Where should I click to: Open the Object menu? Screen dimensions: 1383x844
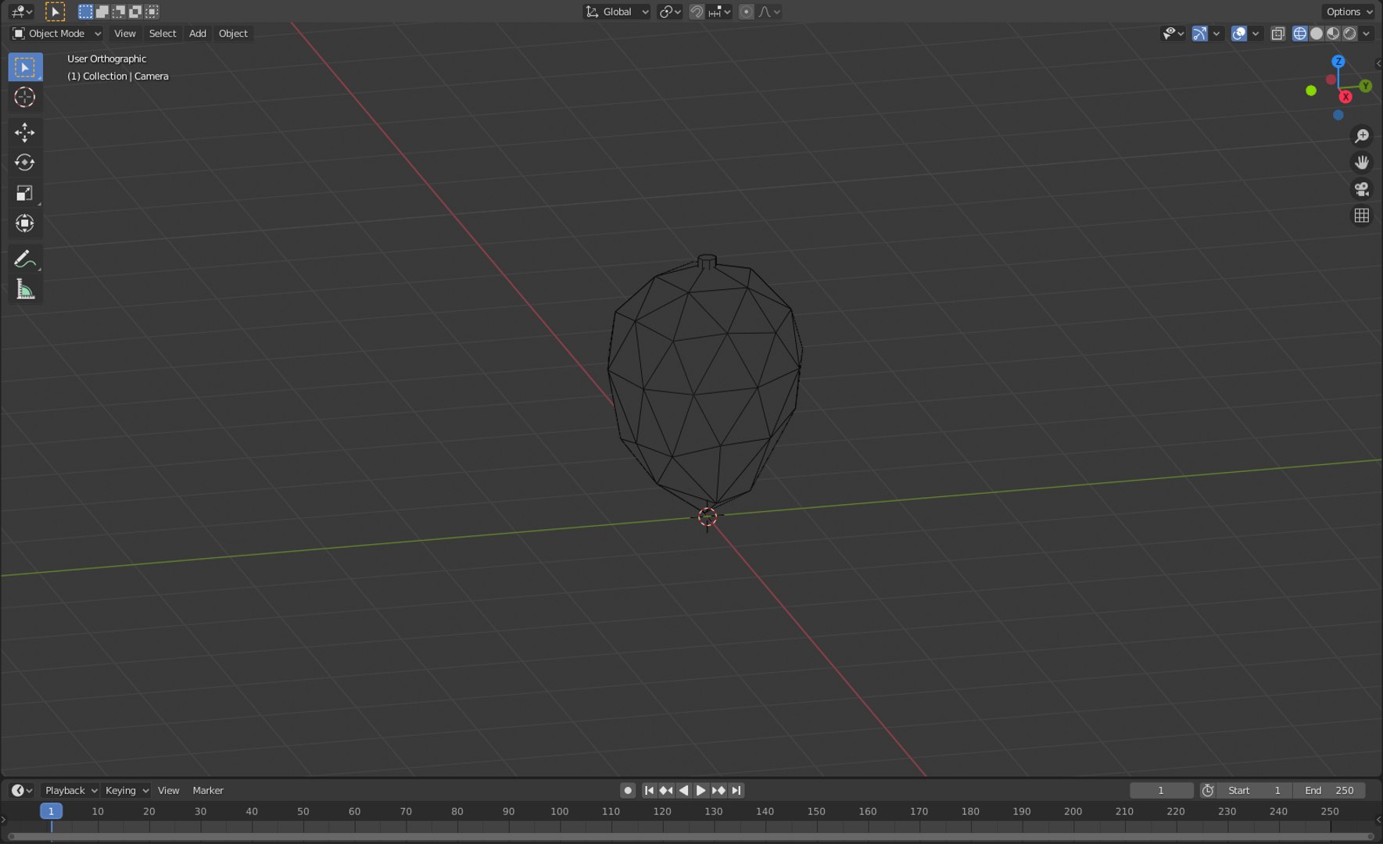pos(233,34)
